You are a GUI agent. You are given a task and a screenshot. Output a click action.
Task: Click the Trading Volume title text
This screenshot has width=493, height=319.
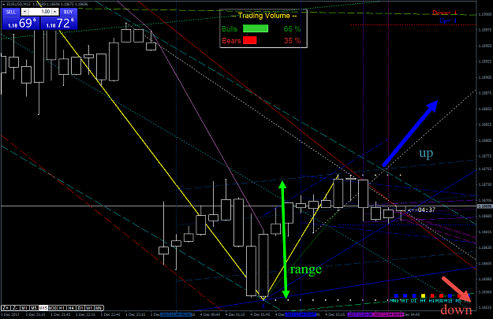point(263,16)
